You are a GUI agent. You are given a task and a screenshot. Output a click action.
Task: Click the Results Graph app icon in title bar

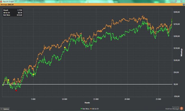pos(1,1)
